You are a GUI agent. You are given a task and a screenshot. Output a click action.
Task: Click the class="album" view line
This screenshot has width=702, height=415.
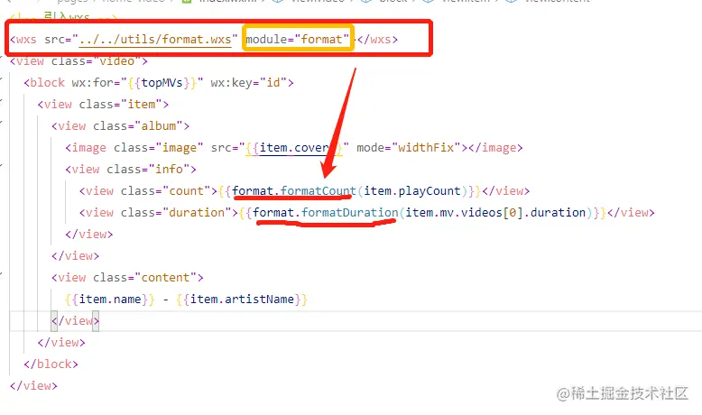click(x=120, y=125)
